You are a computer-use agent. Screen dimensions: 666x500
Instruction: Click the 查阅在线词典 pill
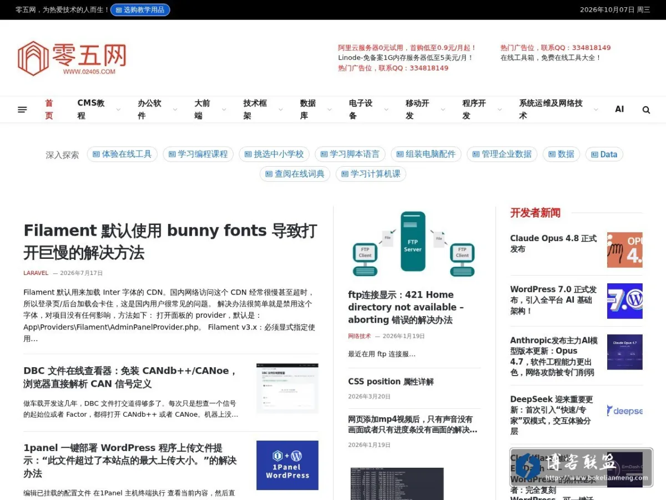pos(295,174)
